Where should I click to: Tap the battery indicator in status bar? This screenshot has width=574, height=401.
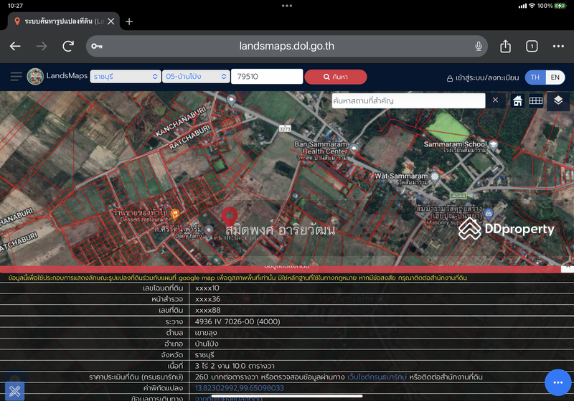point(560,6)
